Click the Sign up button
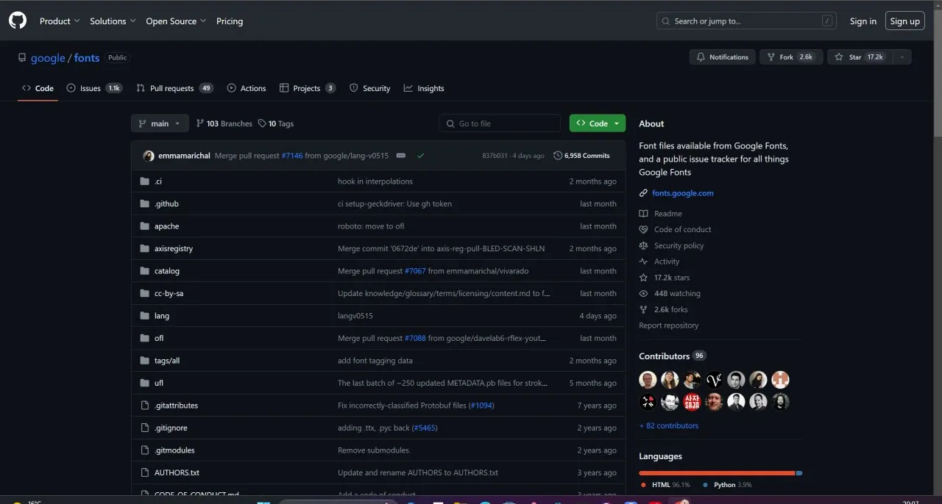942x504 pixels. (904, 21)
